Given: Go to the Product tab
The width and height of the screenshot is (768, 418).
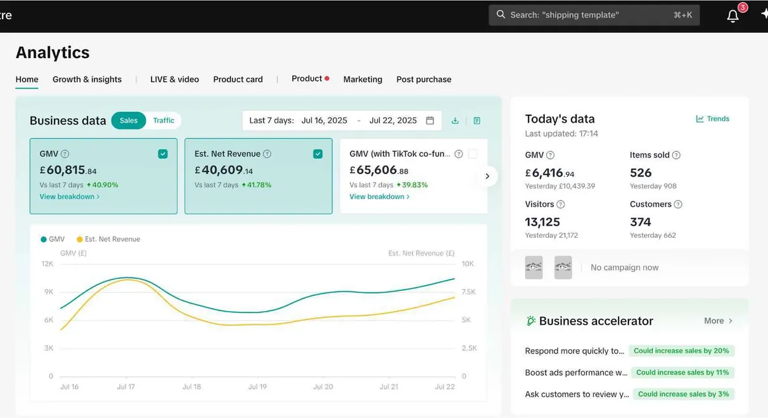Looking at the screenshot, I should click(x=307, y=79).
